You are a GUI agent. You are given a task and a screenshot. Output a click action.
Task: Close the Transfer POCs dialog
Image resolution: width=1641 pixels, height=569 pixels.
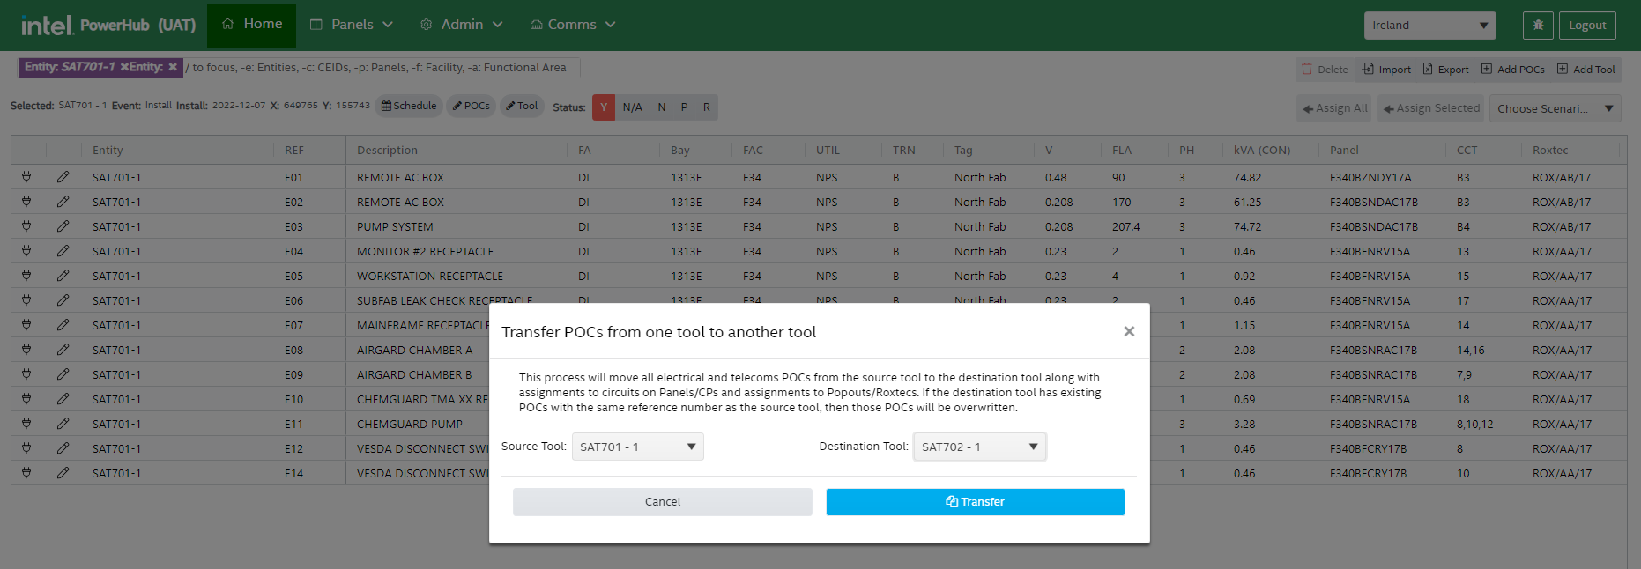[1128, 331]
